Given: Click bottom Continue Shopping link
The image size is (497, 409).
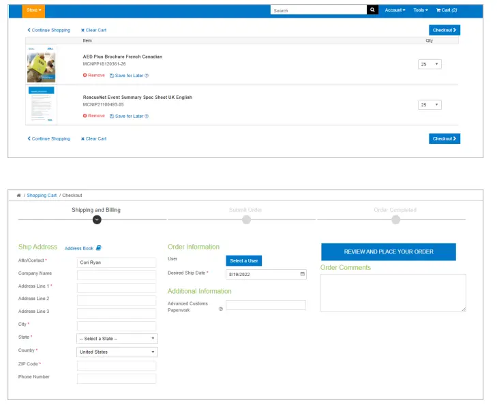Looking at the screenshot, I should coord(49,139).
